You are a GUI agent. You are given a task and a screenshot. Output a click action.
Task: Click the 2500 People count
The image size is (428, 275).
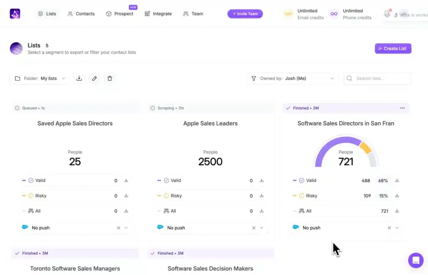click(x=210, y=162)
